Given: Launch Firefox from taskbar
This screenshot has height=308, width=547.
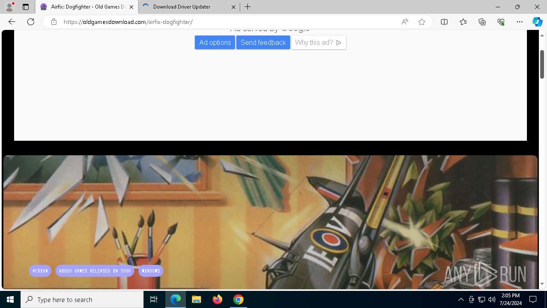Looking at the screenshot, I should 218,299.
